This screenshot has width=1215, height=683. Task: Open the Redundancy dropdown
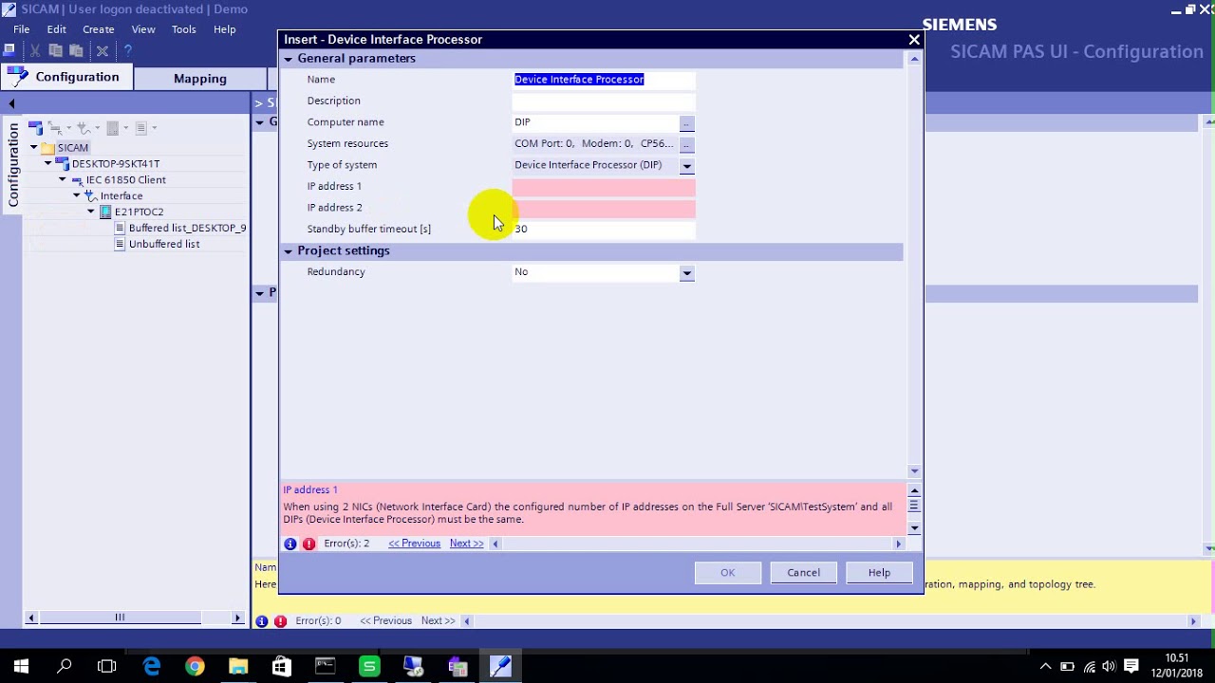pos(686,272)
